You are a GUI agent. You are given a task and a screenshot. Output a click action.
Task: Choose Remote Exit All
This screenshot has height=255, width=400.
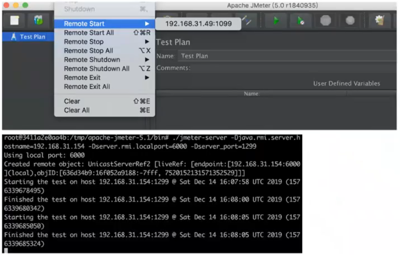click(x=104, y=87)
